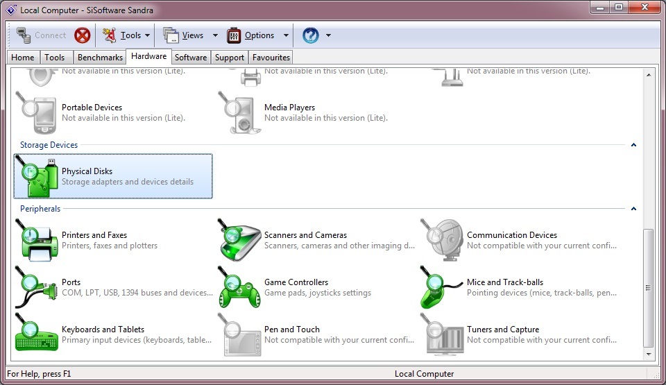The width and height of the screenshot is (666, 385).
Task: Switch to the Benchmarks tab
Action: tap(100, 58)
